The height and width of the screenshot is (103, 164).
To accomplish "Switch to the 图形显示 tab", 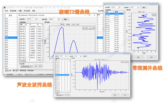I will [x=16, y=70].
